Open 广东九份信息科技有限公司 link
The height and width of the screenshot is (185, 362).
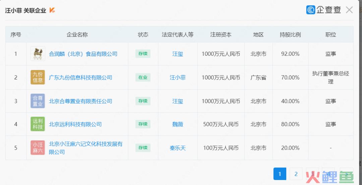pyautogui.click(x=80, y=77)
